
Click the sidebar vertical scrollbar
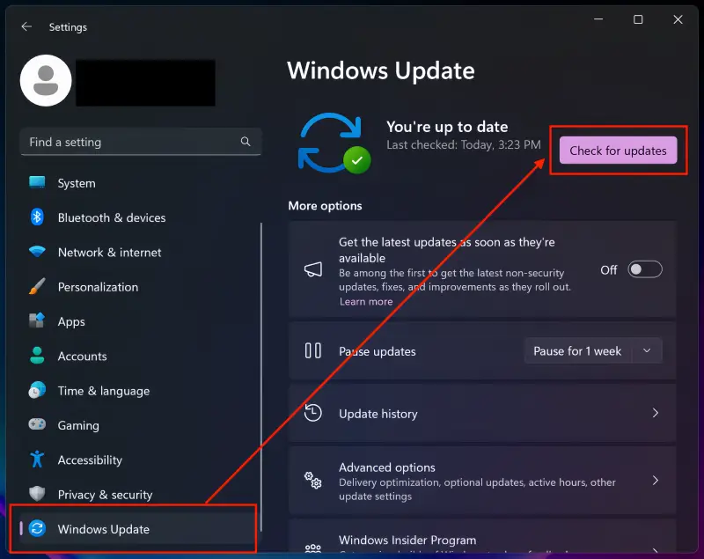(260, 377)
